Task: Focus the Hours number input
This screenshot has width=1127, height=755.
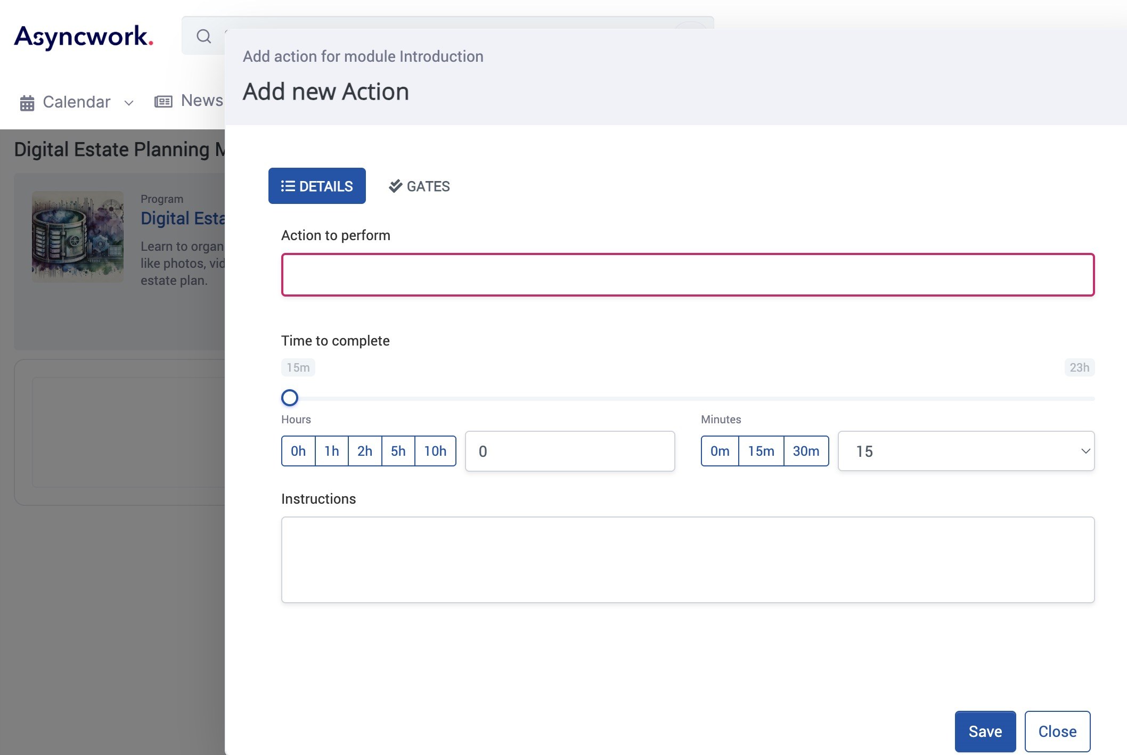Action: coord(570,451)
